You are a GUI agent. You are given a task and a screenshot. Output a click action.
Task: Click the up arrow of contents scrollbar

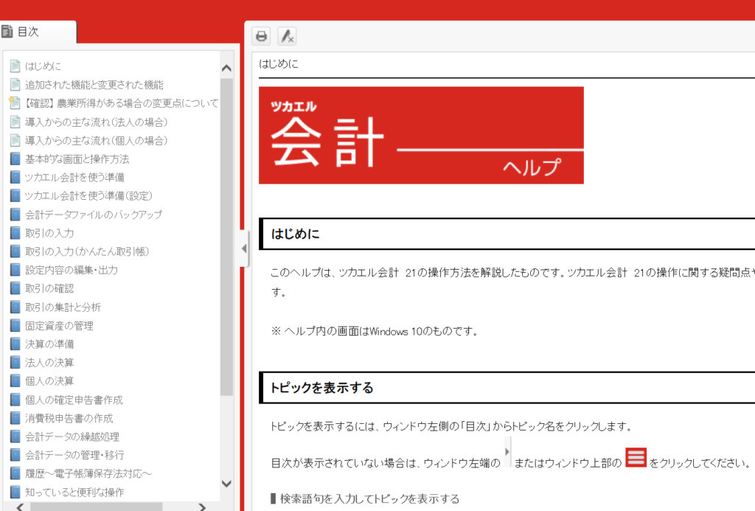coord(226,69)
